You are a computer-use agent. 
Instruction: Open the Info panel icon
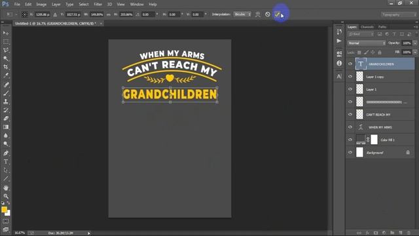coord(339,63)
